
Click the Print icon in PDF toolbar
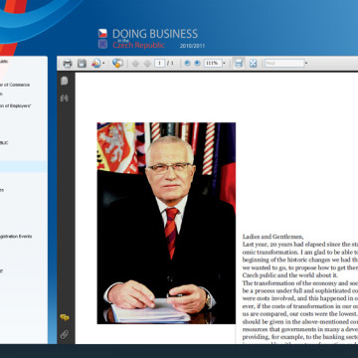(68, 64)
